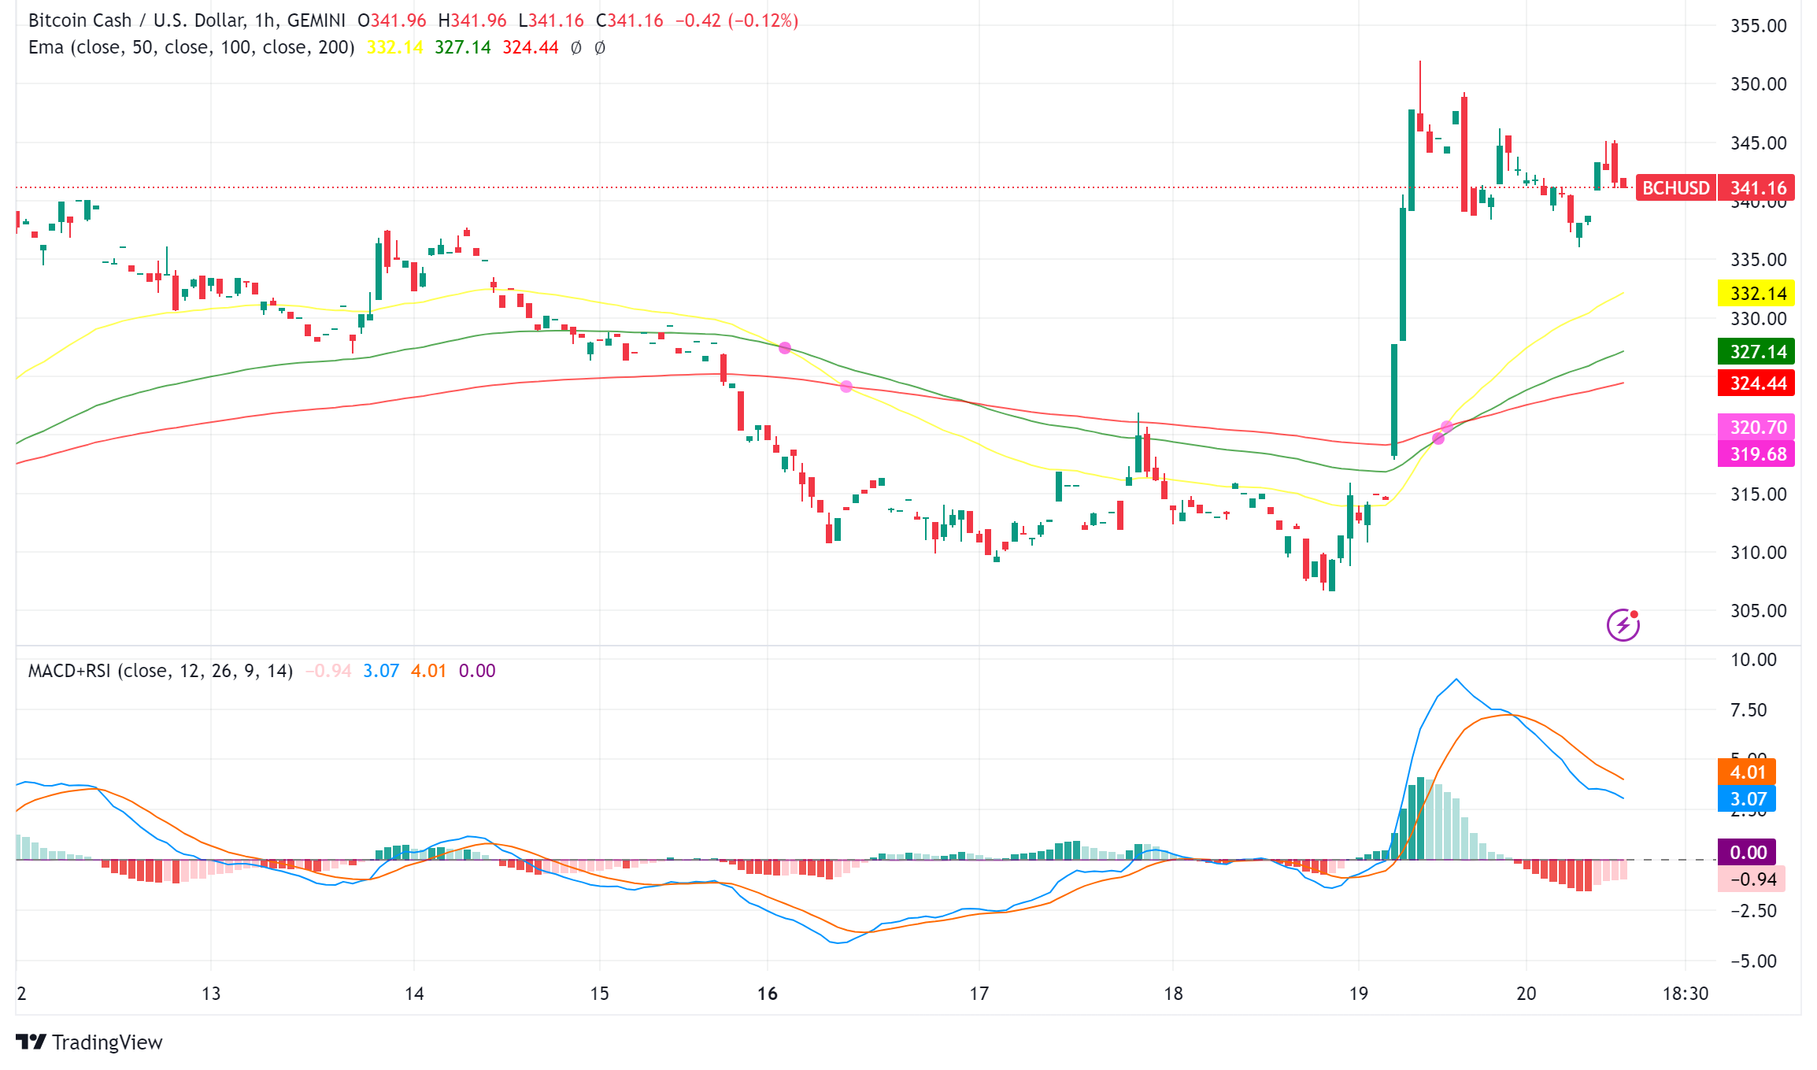
Task: Click the pink EMA crossover dot near 16
Action: [785, 348]
